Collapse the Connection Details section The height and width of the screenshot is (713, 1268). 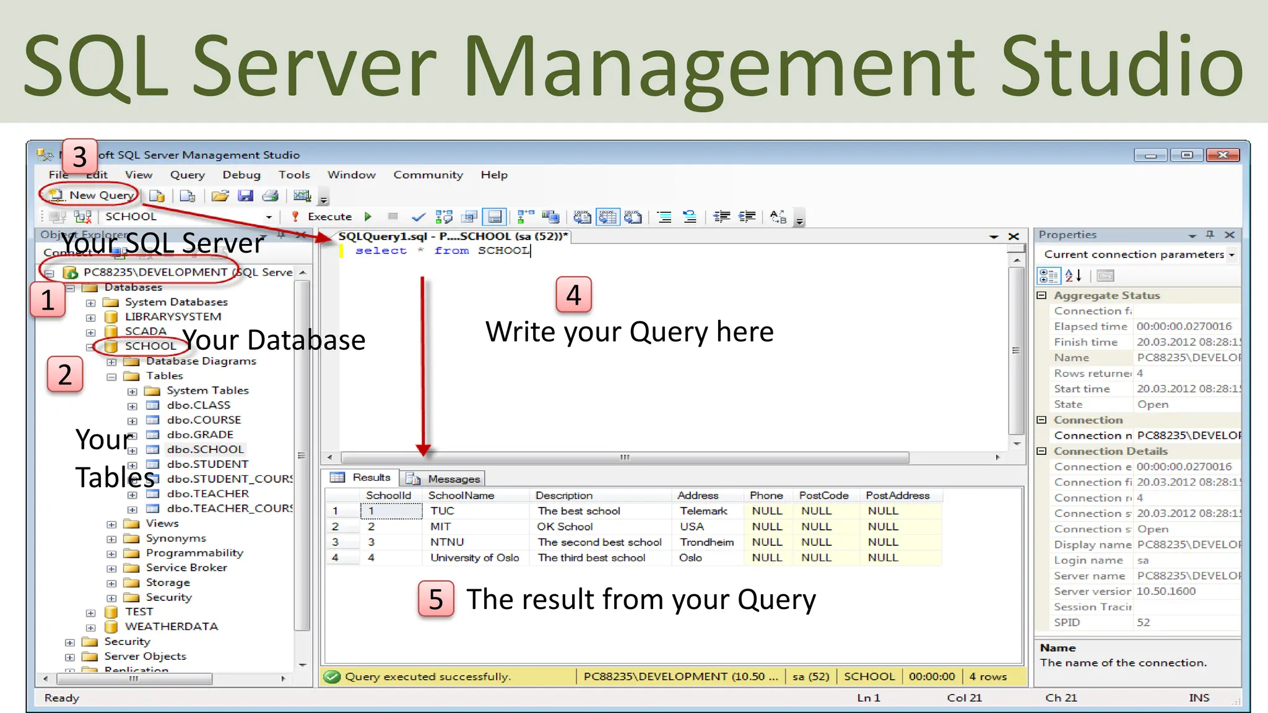[x=1041, y=451]
